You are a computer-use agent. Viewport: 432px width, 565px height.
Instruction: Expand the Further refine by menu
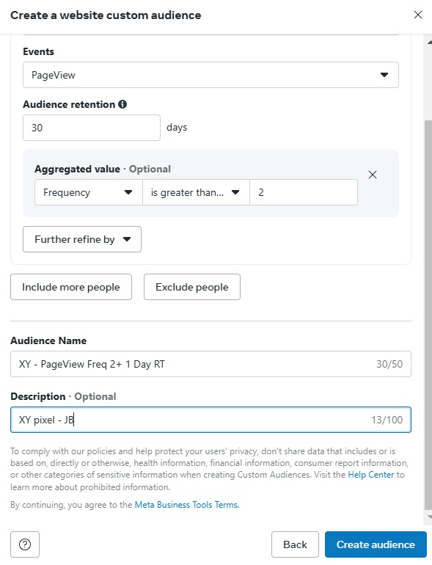(x=82, y=239)
